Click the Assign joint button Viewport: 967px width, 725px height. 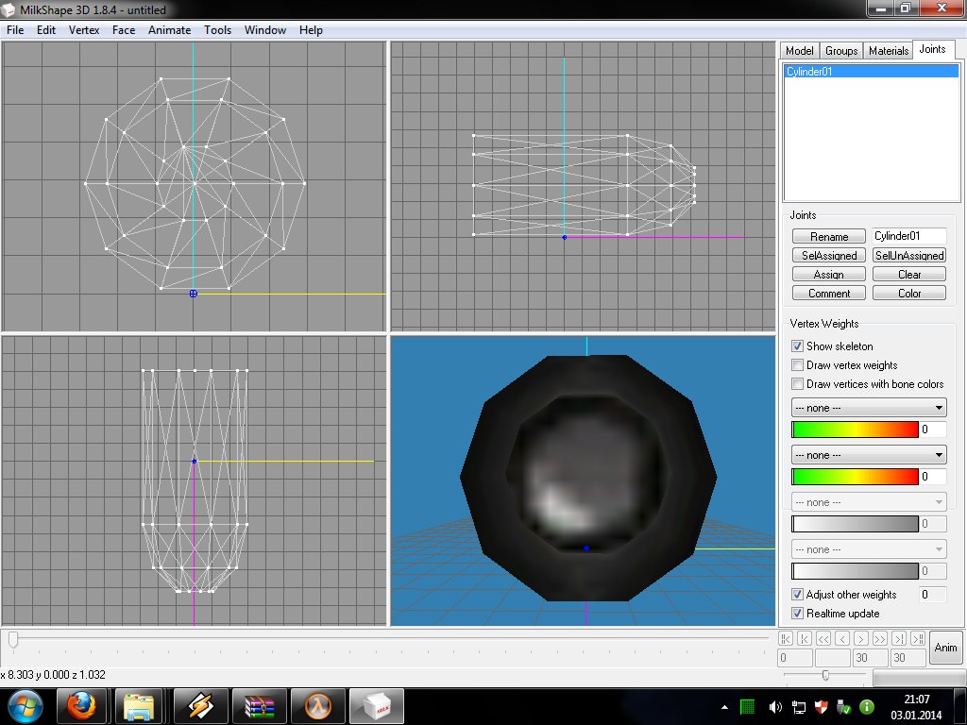click(828, 275)
